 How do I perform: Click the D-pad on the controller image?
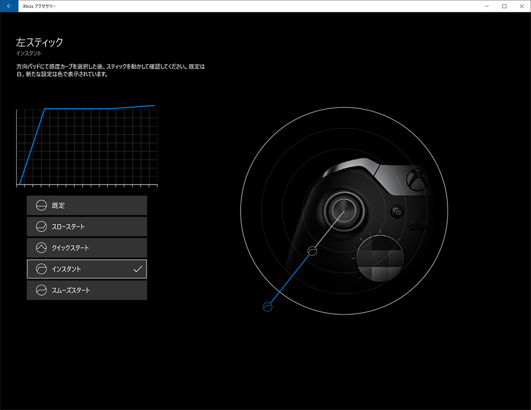[x=380, y=259]
